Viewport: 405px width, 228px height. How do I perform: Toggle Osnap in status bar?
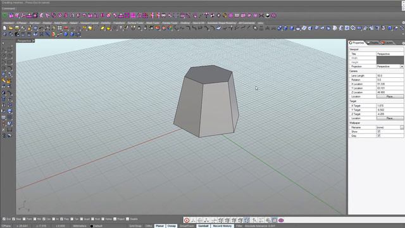(x=171, y=226)
